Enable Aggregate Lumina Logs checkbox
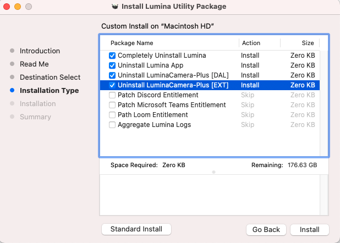Viewport: 340px width, 243px height. point(112,125)
